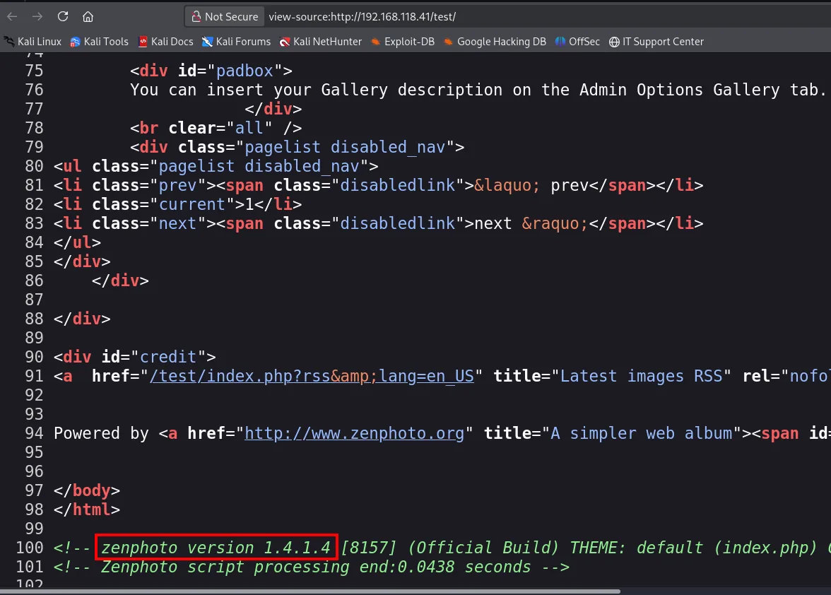831x595 pixels.
Task: Open the browser home page
Action: [88, 16]
